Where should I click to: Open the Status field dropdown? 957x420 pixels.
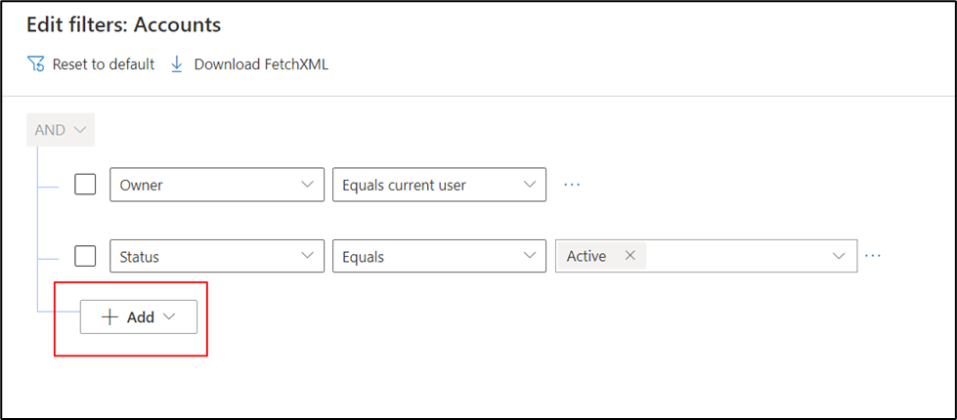[216, 257]
